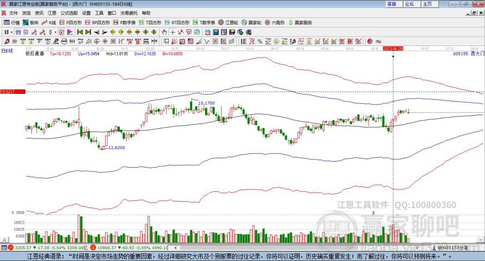Viewport: 485px width, 261px height.
Task: Activate the crosshair cursor tool
Action: [x=172, y=32]
